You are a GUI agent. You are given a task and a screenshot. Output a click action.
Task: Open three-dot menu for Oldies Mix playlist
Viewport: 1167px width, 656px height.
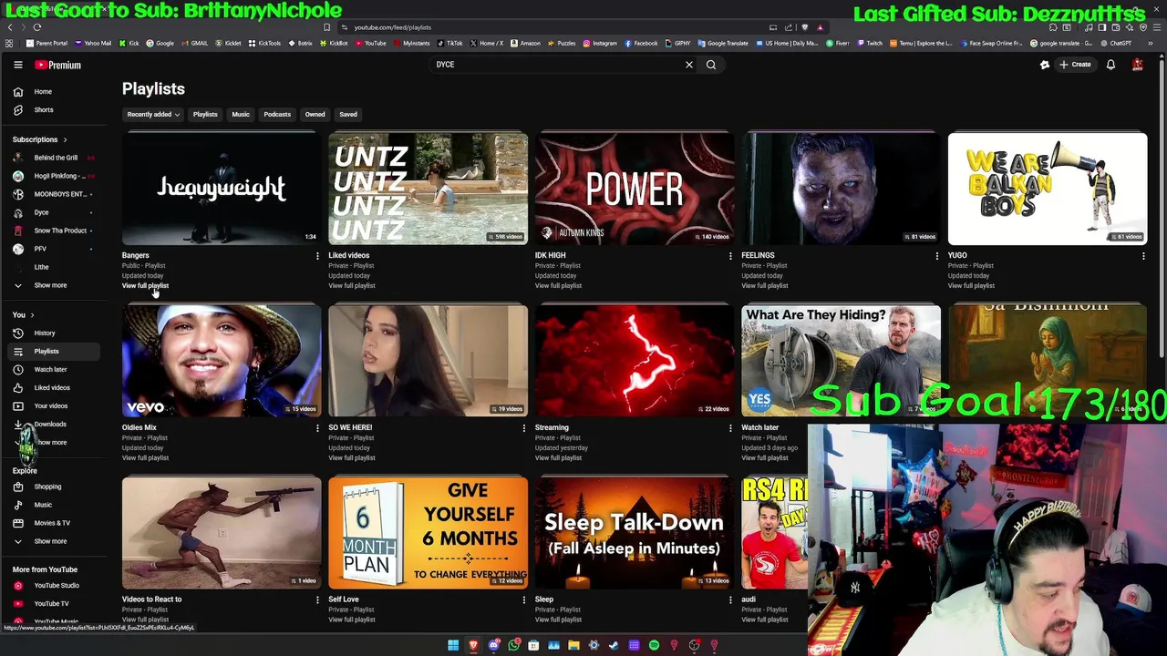coord(317,427)
